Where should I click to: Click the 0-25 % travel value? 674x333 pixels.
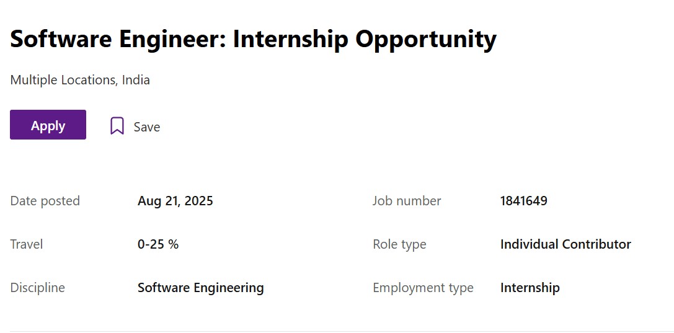(x=158, y=244)
